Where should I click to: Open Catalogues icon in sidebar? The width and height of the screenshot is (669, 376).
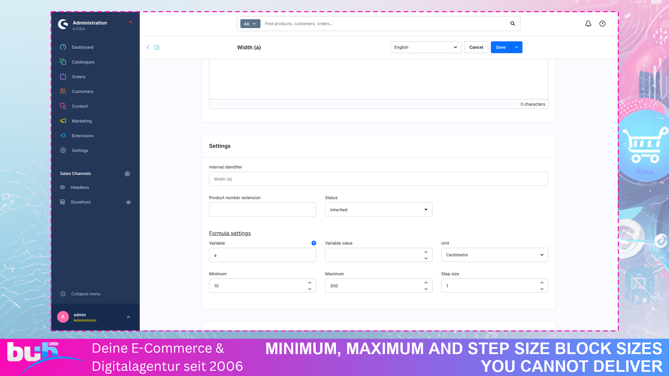pyautogui.click(x=63, y=62)
